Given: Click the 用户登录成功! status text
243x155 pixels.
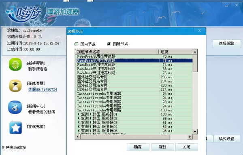Looking at the screenshot, I should pyautogui.click(x=14, y=148).
